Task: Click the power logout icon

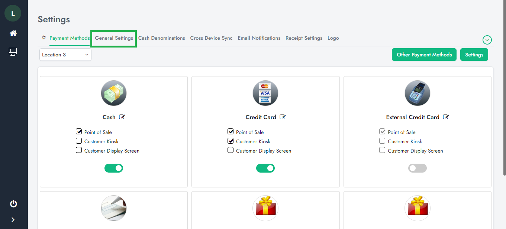Action: coord(13,204)
